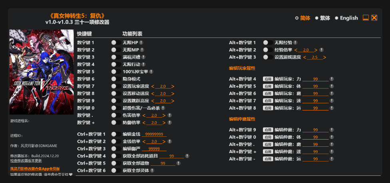Viewport: 390px width, 183px height.
Task: Enable 编辑金钱 switch
Action: 116,134
